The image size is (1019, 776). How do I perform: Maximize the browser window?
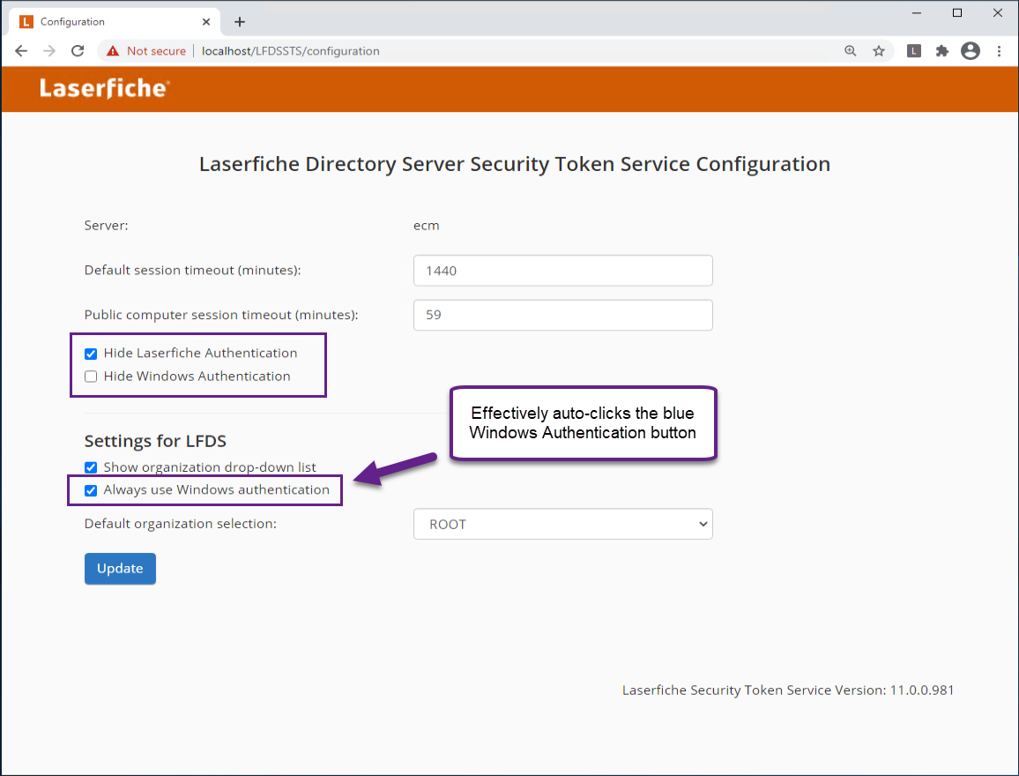pyautogui.click(x=957, y=13)
